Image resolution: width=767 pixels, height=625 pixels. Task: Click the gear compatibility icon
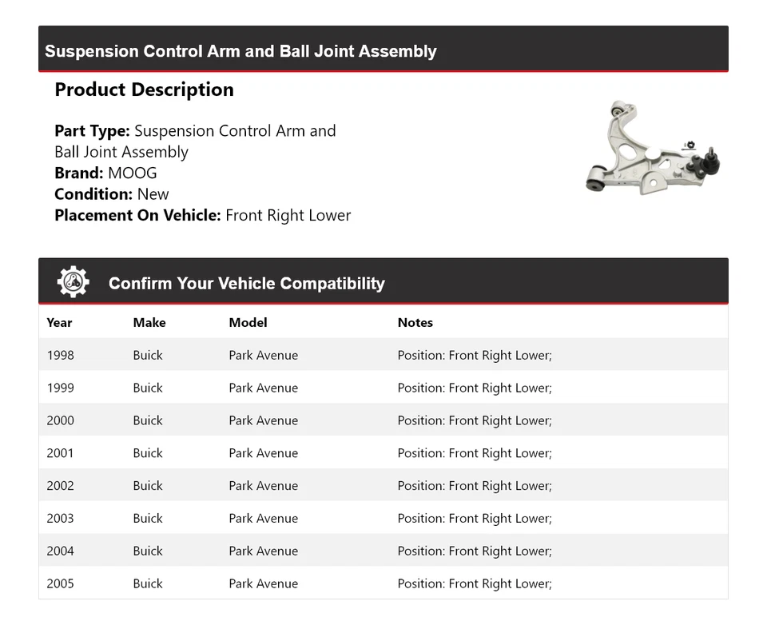click(x=73, y=282)
